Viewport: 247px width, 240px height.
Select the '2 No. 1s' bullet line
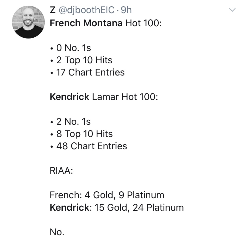coord(71,121)
